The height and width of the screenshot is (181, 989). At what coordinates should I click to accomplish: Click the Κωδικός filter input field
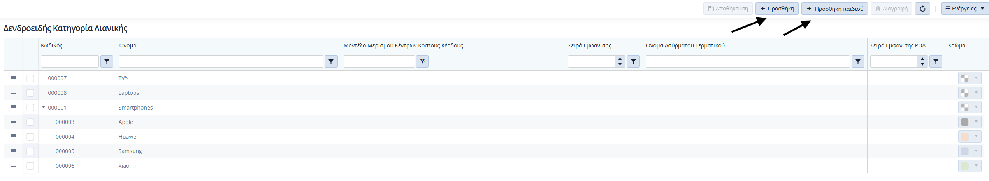coord(70,61)
